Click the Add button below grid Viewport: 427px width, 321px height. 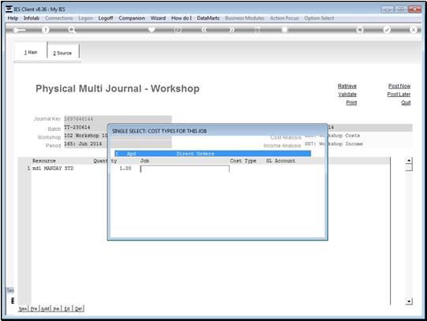(45, 308)
